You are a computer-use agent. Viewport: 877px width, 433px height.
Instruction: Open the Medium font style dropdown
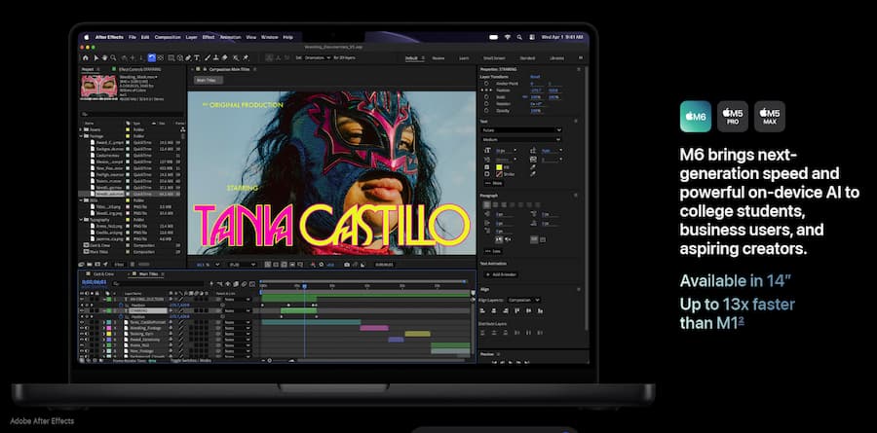coord(522,140)
